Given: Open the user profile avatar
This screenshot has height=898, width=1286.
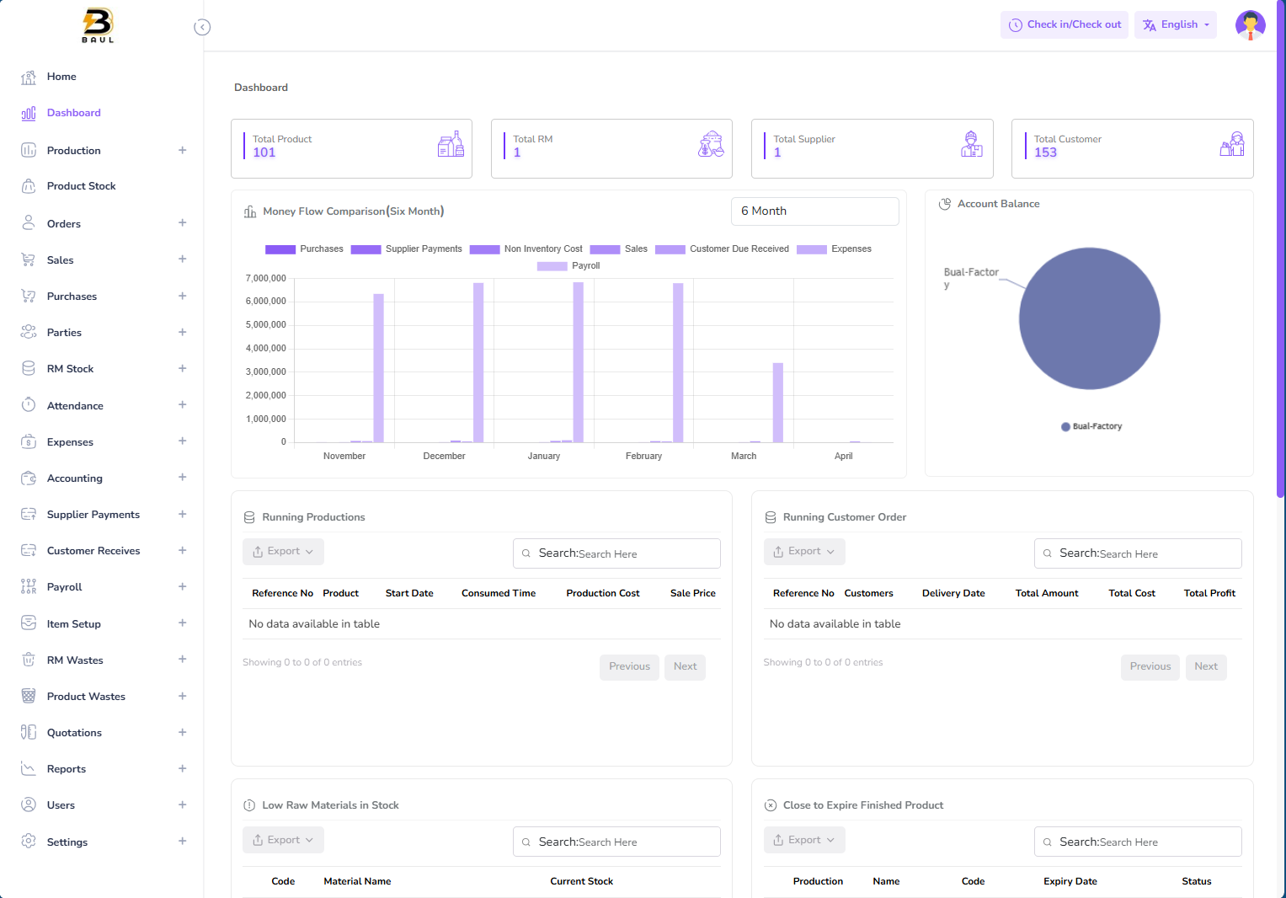Looking at the screenshot, I should click(x=1250, y=25).
